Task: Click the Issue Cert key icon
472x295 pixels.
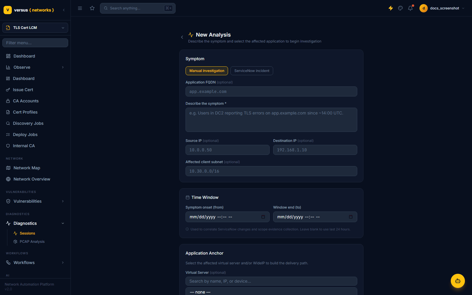Action: (x=8, y=90)
